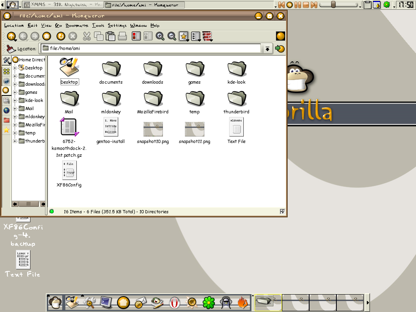Open the Home folder sidebar tab
Screen dimensions: 416x312
tap(6, 91)
